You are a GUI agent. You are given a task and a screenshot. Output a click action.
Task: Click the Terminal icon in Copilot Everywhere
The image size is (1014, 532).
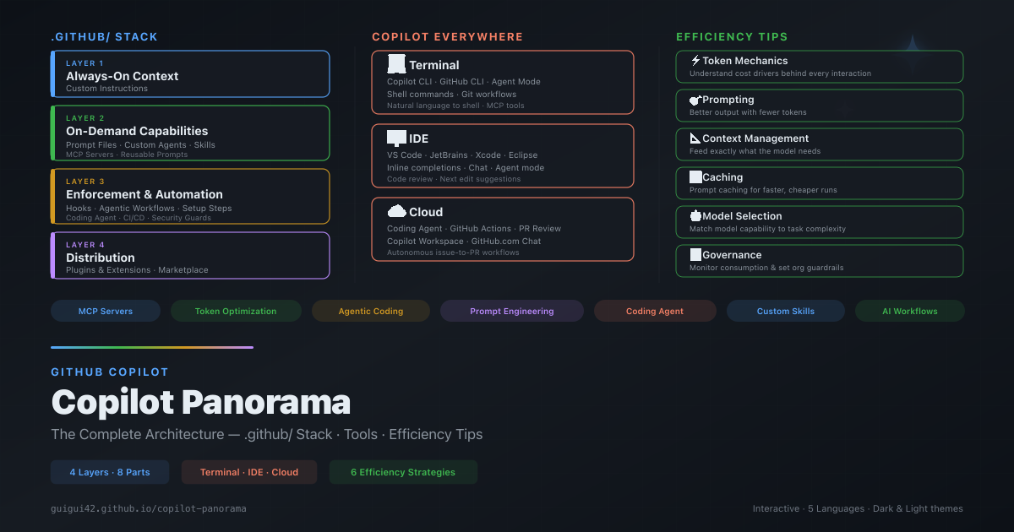(x=396, y=64)
